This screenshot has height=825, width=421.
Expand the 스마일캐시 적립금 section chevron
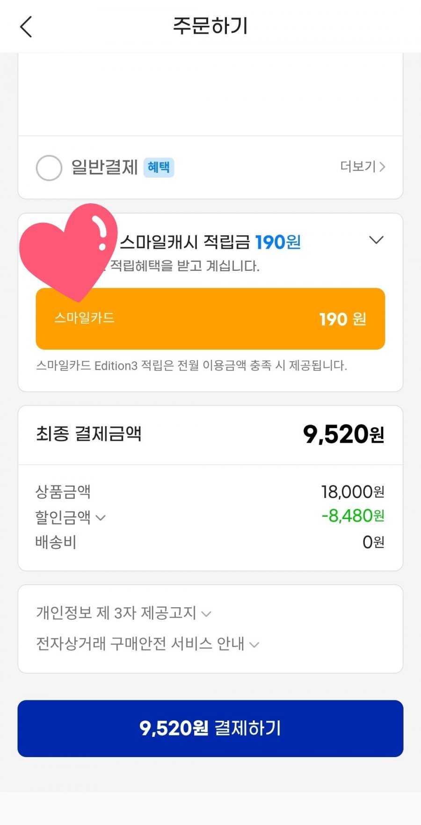[376, 240]
